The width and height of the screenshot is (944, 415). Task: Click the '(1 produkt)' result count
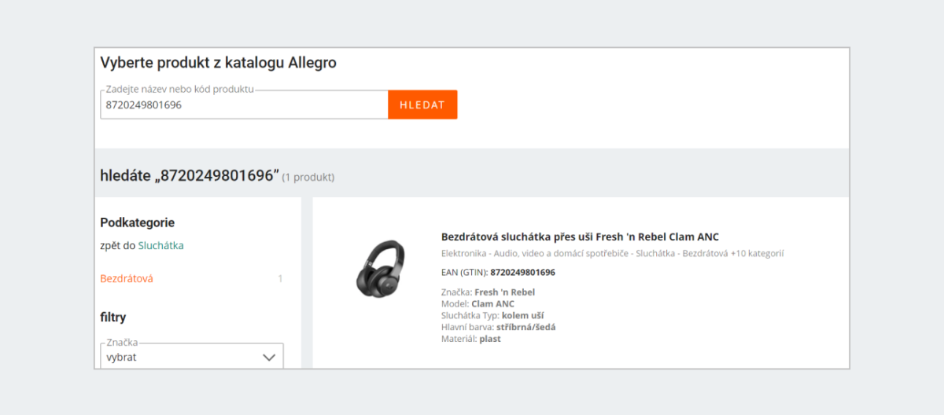[x=308, y=178]
